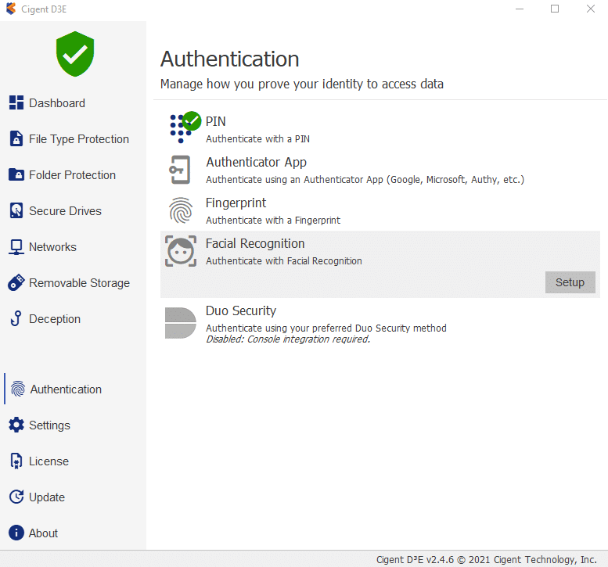Viewport: 608px width, 567px height.
Task: Click the License certificate icon
Action: pyautogui.click(x=16, y=461)
